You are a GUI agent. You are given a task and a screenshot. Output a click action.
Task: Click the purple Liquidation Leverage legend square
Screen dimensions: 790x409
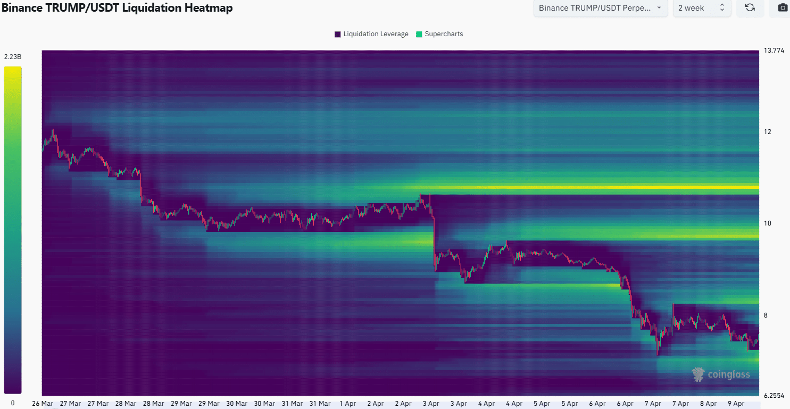338,34
